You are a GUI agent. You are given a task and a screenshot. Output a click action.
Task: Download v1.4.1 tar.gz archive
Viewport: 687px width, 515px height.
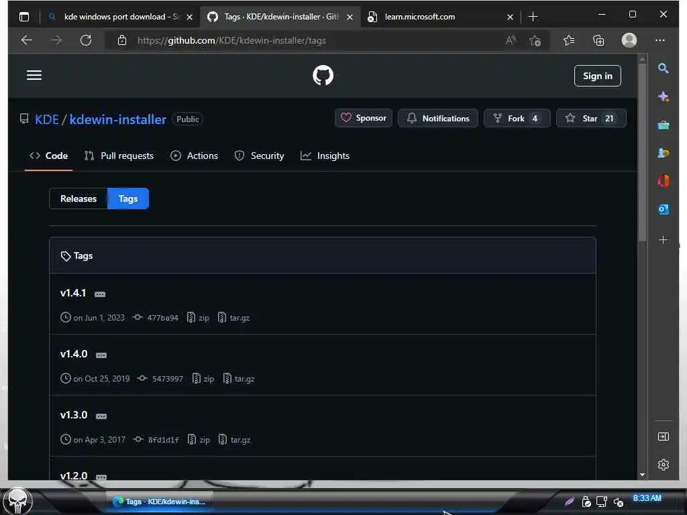pyautogui.click(x=234, y=318)
